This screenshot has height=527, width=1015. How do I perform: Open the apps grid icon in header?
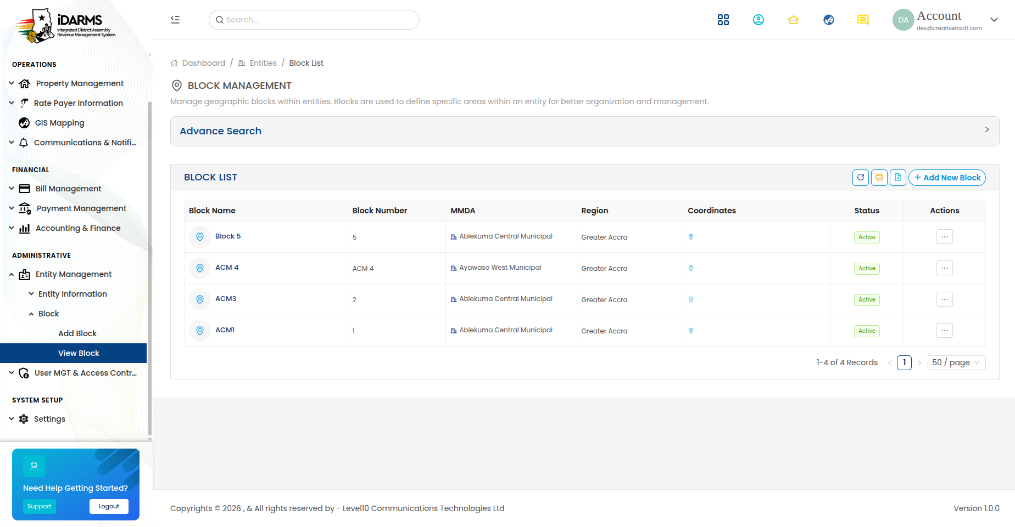tap(723, 20)
